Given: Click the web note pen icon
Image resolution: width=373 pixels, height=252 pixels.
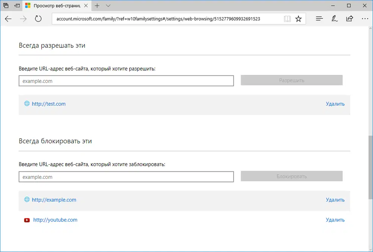Looking at the screenshot, I should [335, 19].
